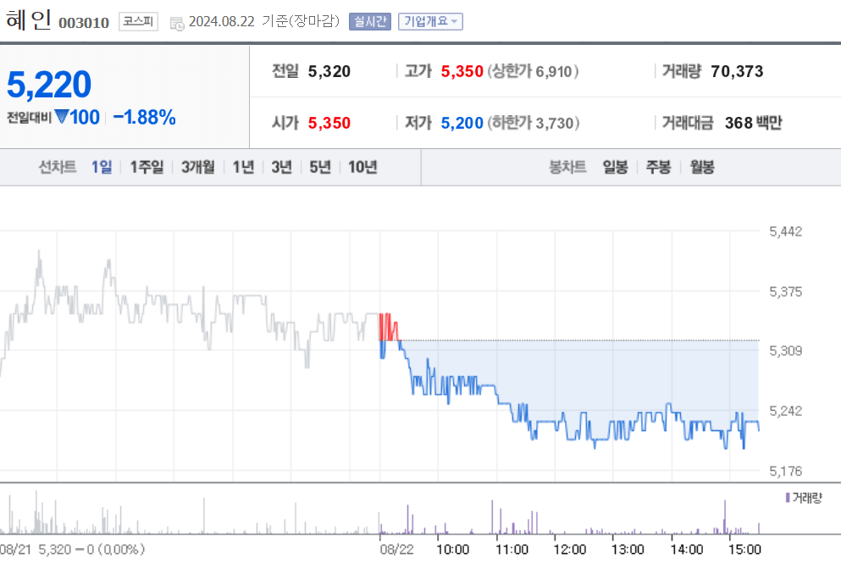This screenshot has height=581, width=841.
Task: Click the 시가 value 5,350
Action: (x=329, y=123)
